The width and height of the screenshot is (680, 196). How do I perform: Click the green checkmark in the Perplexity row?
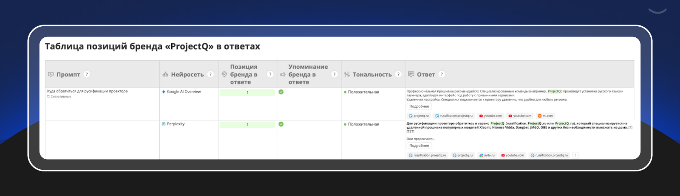281,124
